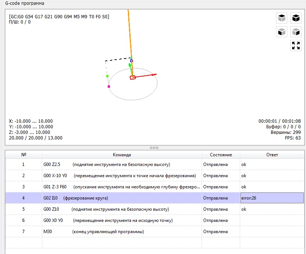Image resolution: width=306 pixels, height=254 pixels.
Task: Click the Вершины: 299 readout
Action: 286,132
